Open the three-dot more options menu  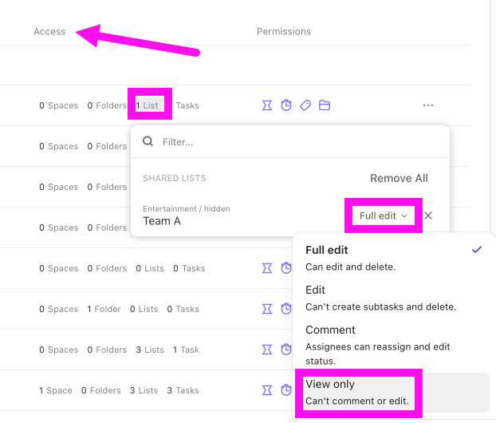[428, 105]
